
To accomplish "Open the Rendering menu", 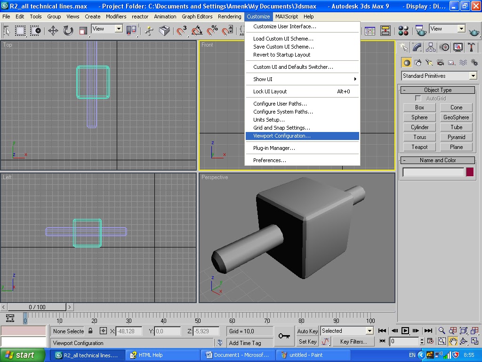I will [x=229, y=16].
